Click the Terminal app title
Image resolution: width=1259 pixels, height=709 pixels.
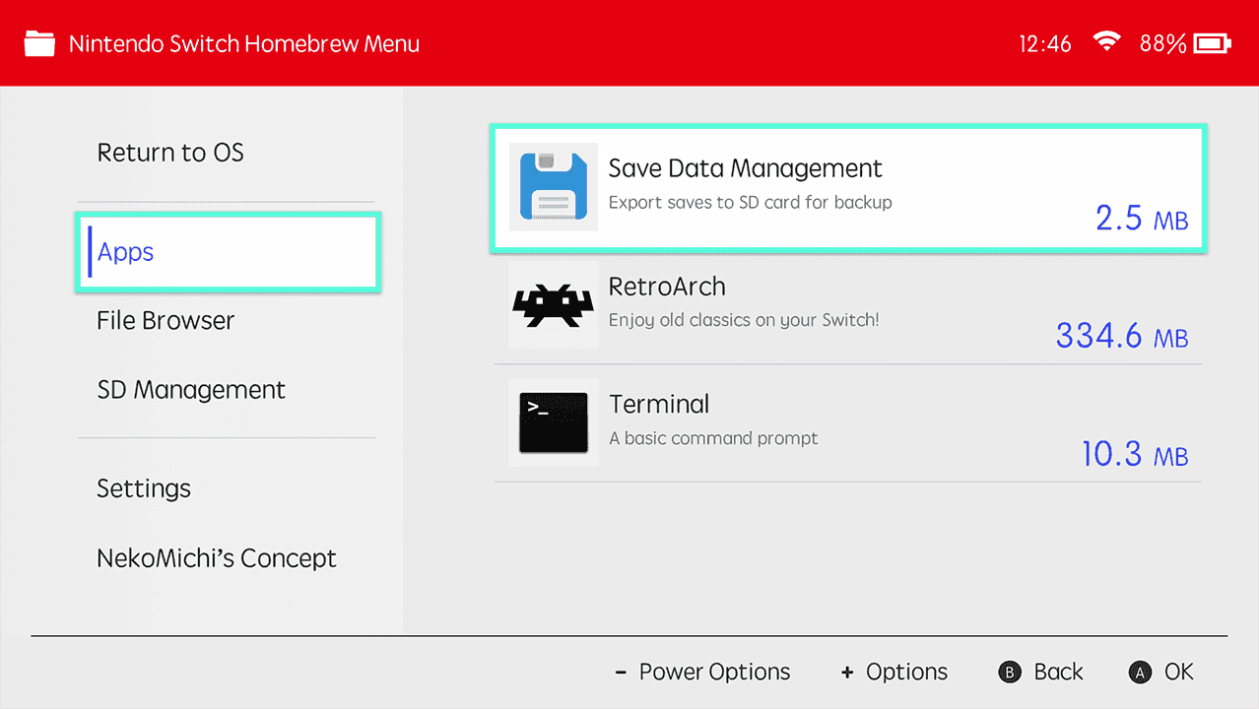(x=659, y=405)
